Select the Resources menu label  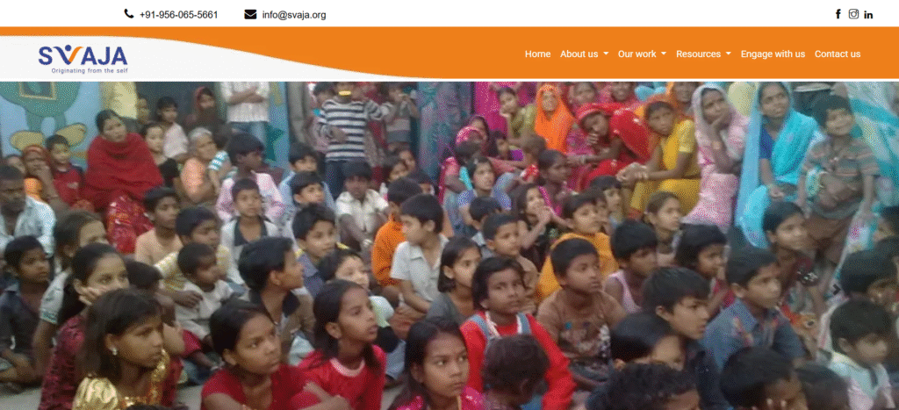[x=698, y=54]
